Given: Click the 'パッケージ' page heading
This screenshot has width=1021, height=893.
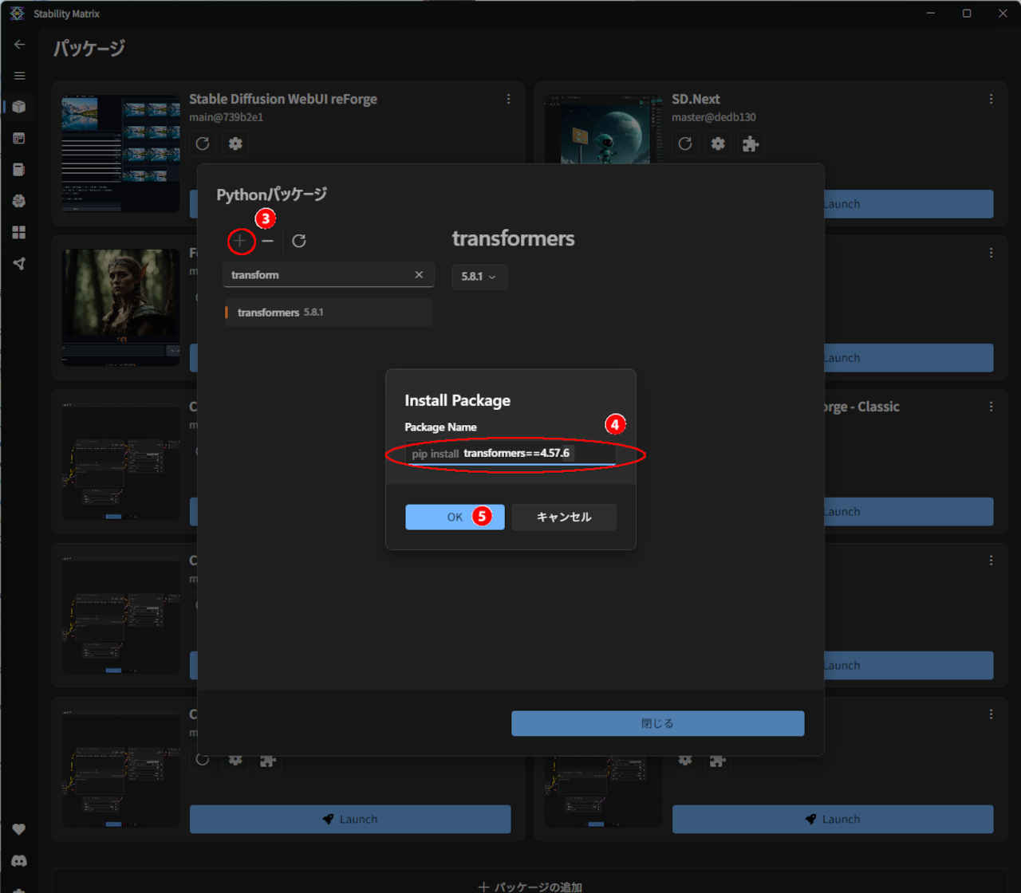Looking at the screenshot, I should tap(89, 48).
